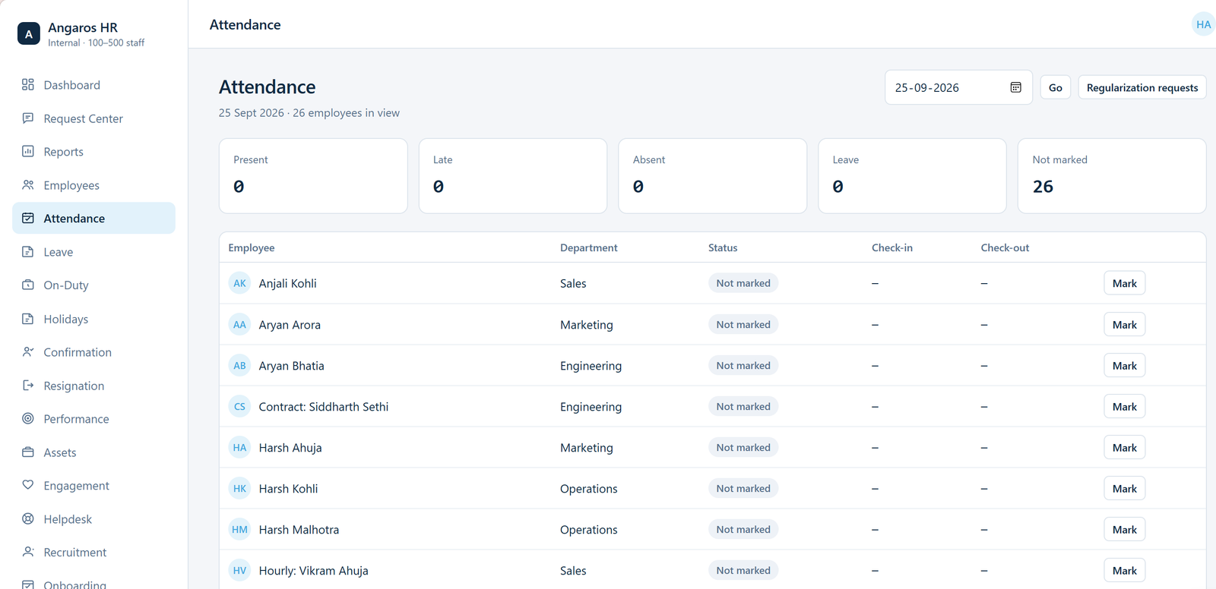Select Leave in the sidebar

coord(93,252)
